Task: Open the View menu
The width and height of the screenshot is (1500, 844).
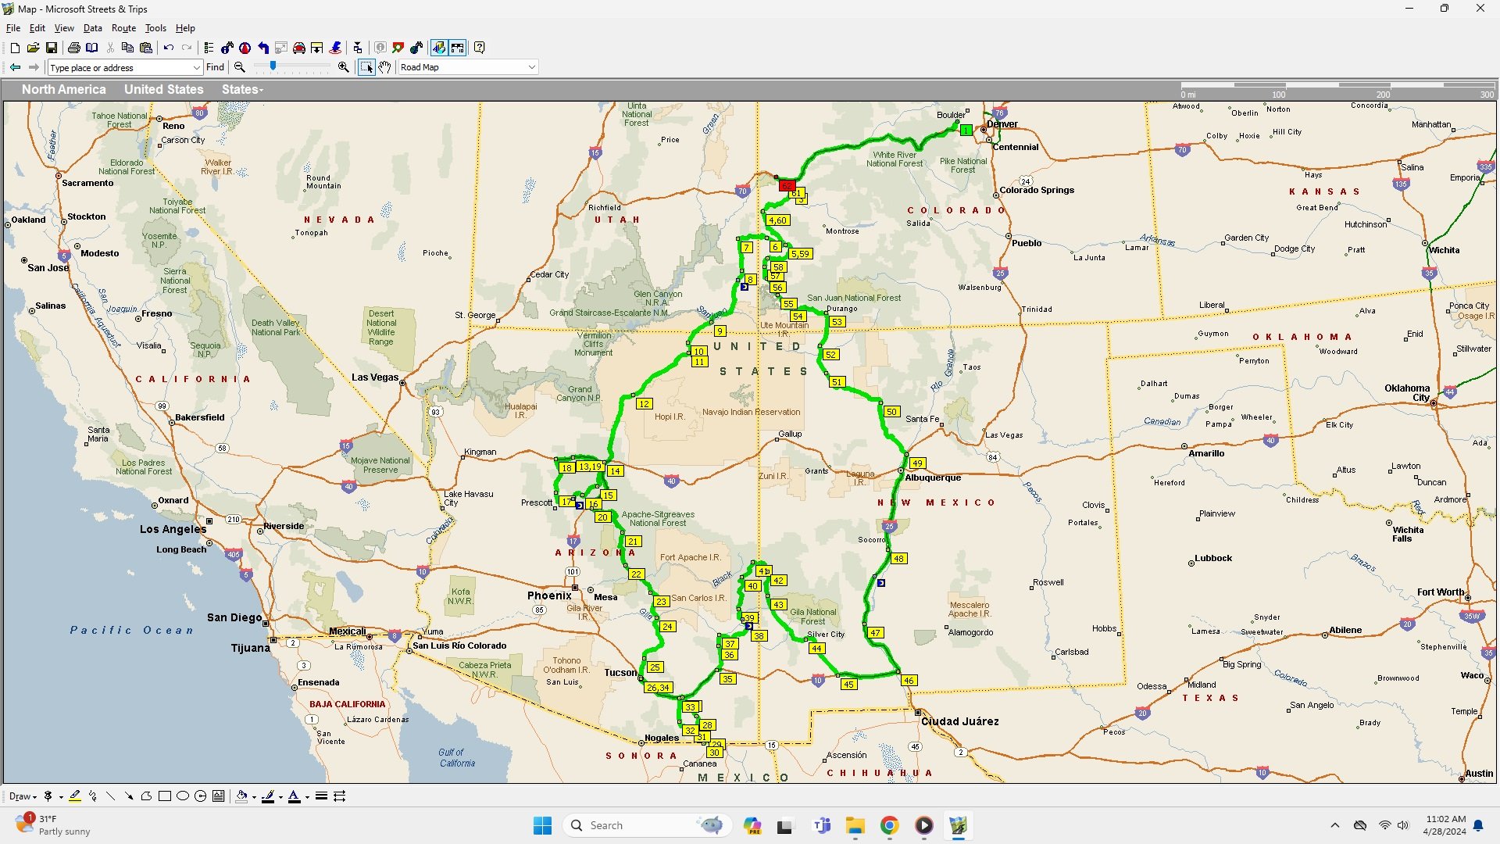Action: click(64, 28)
